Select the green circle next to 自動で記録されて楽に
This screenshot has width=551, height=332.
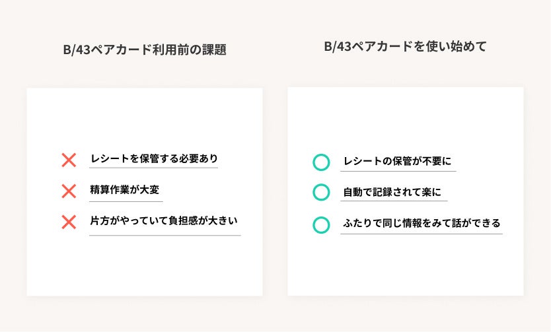pyautogui.click(x=321, y=193)
